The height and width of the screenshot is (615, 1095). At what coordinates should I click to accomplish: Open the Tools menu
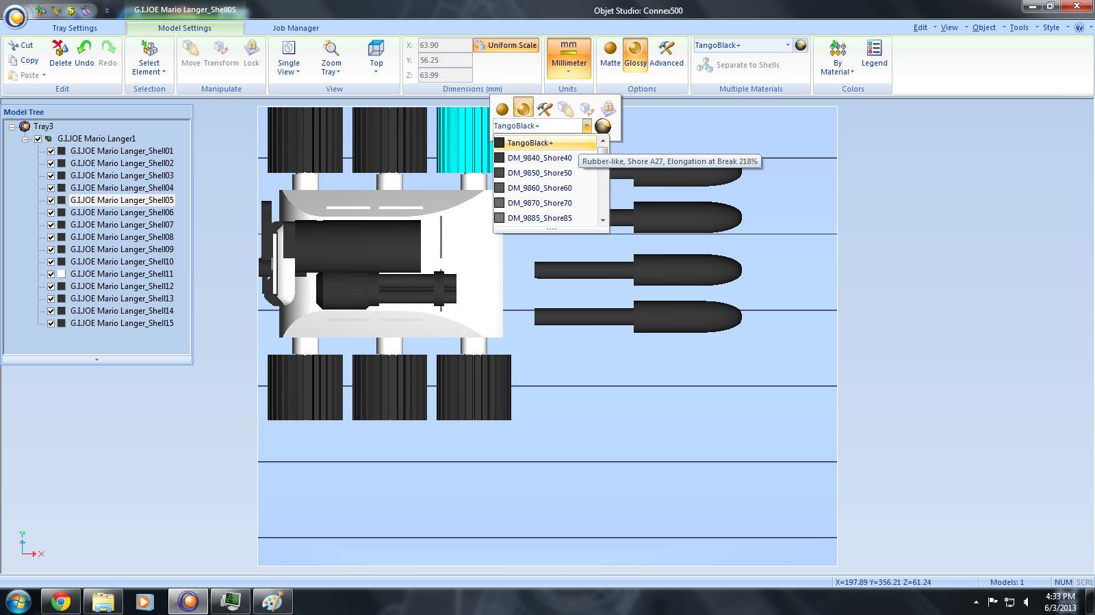point(1019,27)
